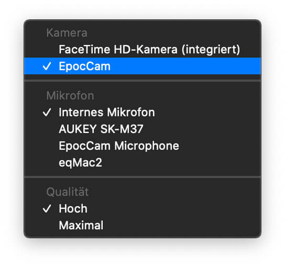Click the "(integriert)" text in FaceTime entry
This screenshot has width=285, height=266.
pos(211,50)
